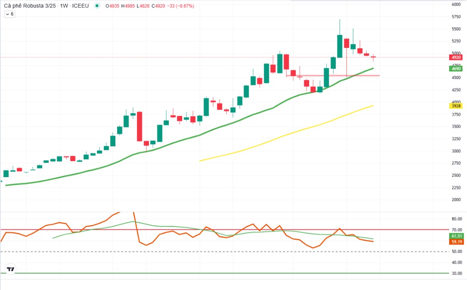Click the TradingView logo icon

[11, 269]
